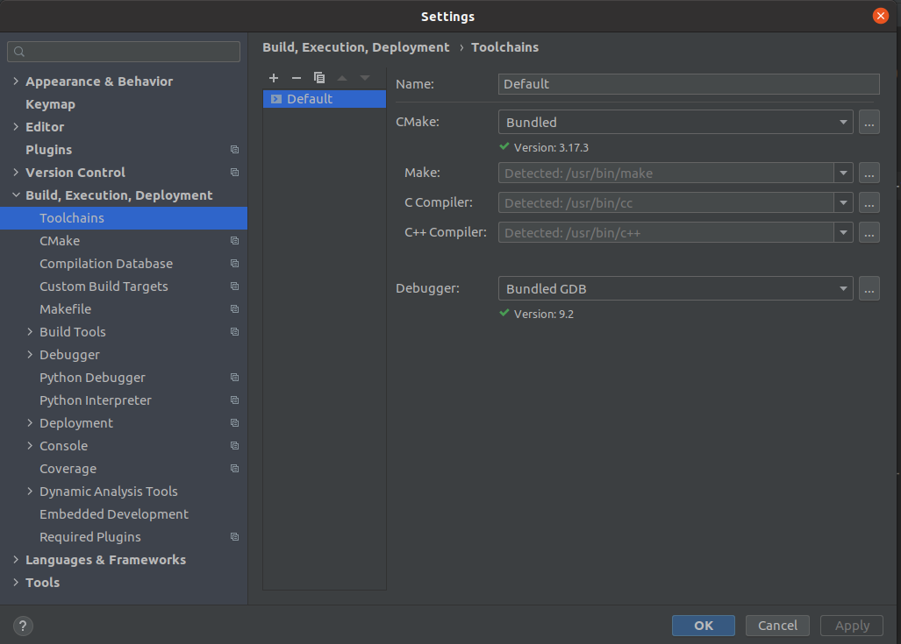This screenshot has width=901, height=644.
Task: Expand the Build Tools tree node
Action: click(30, 332)
